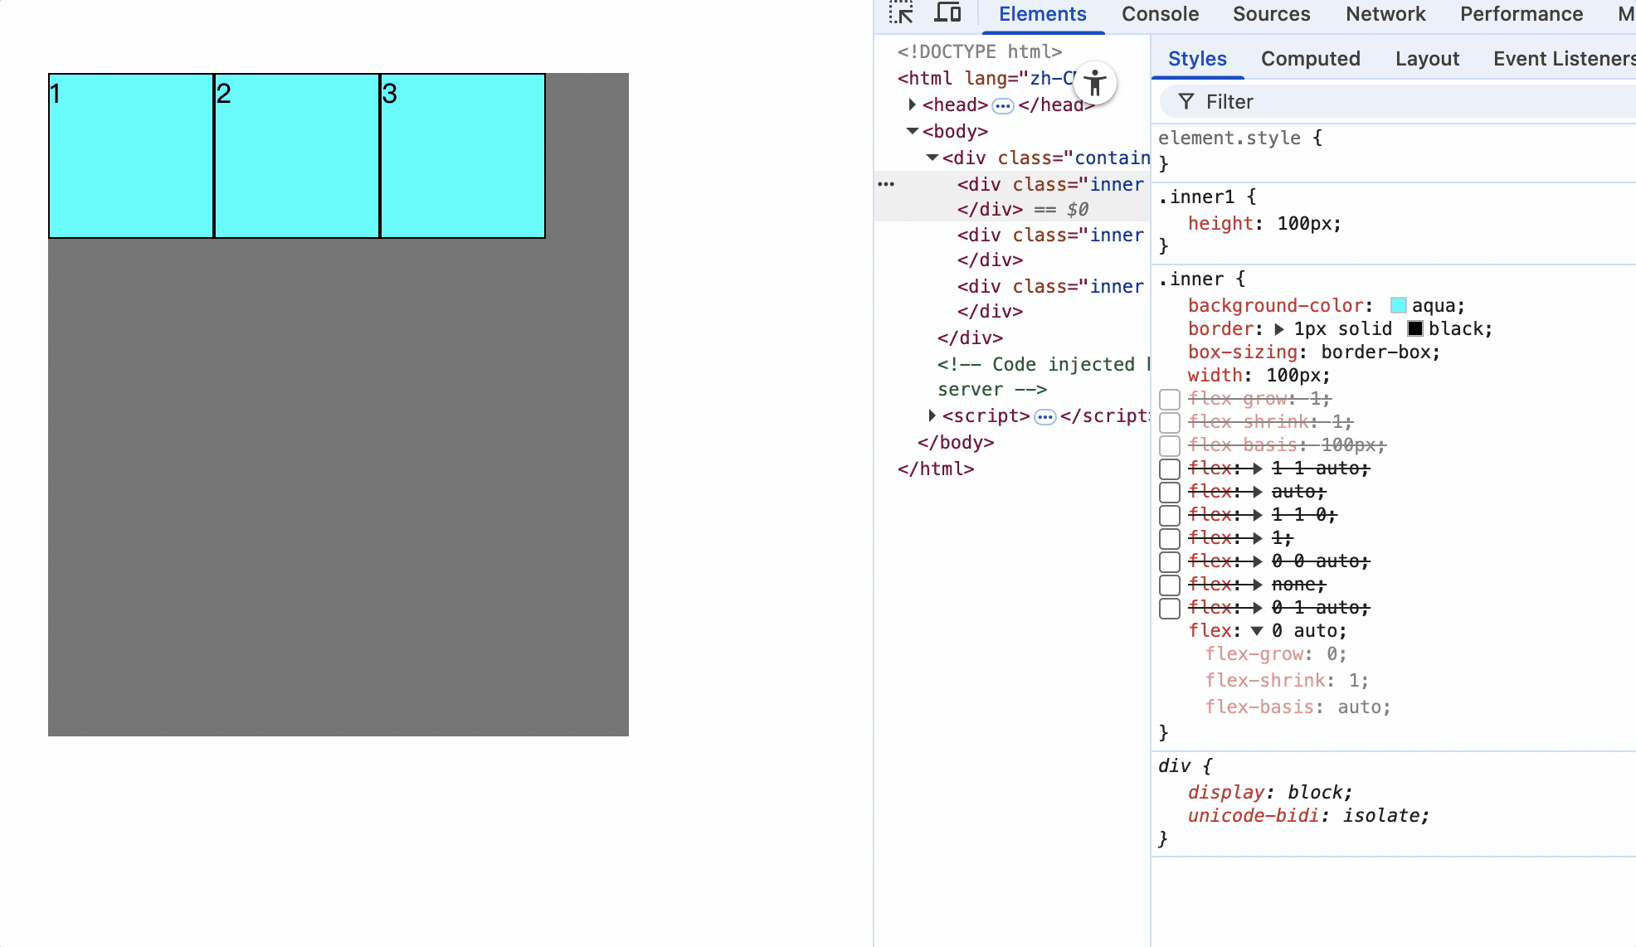Toggle the device toolbar icon
Viewport: 1636px width, 947px height.
[947, 13]
